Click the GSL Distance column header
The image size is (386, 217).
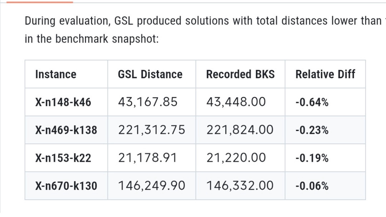click(150, 74)
